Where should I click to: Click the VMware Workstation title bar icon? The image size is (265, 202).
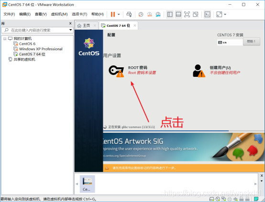(x=5, y=5)
